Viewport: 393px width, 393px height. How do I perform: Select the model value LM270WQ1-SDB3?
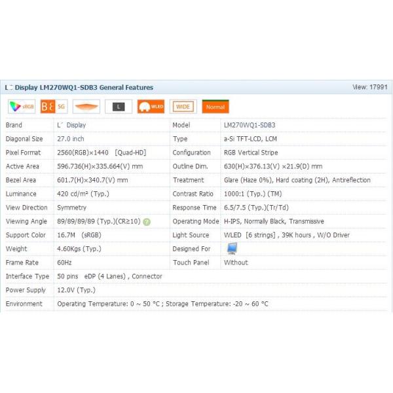coord(249,125)
